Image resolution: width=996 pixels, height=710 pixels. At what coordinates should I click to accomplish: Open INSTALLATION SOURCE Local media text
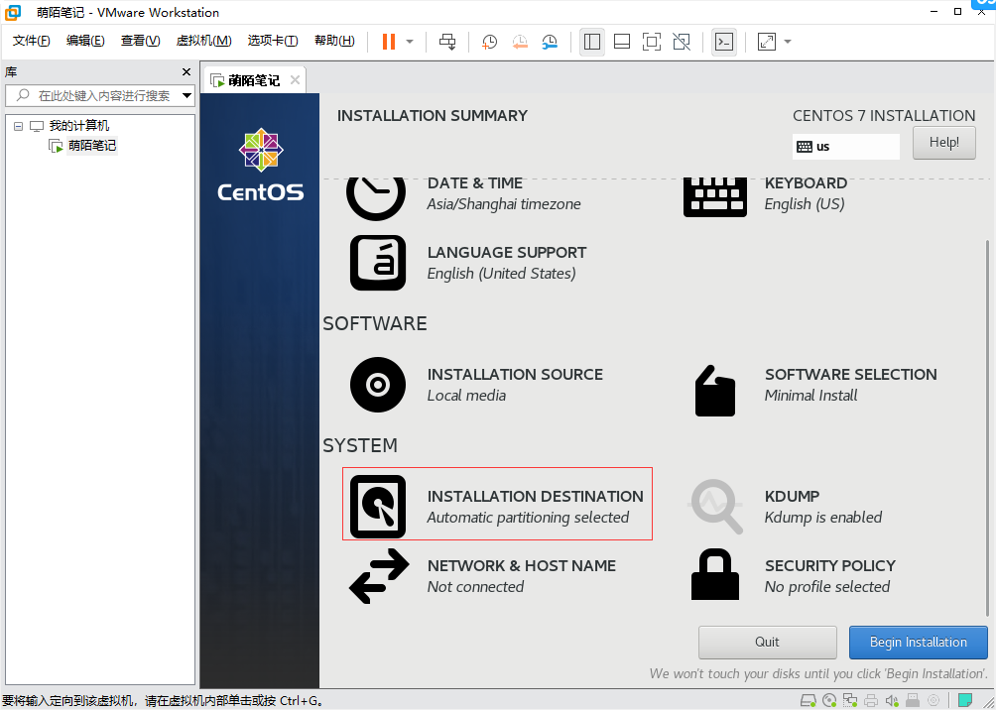click(466, 396)
